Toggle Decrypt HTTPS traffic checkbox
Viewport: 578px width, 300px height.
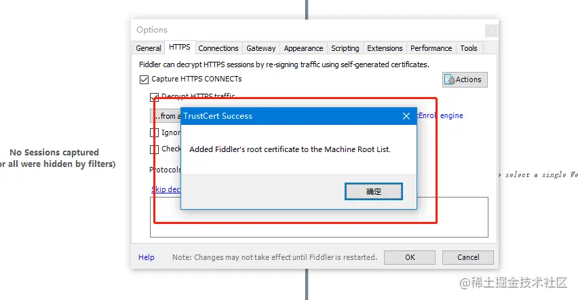(x=154, y=97)
